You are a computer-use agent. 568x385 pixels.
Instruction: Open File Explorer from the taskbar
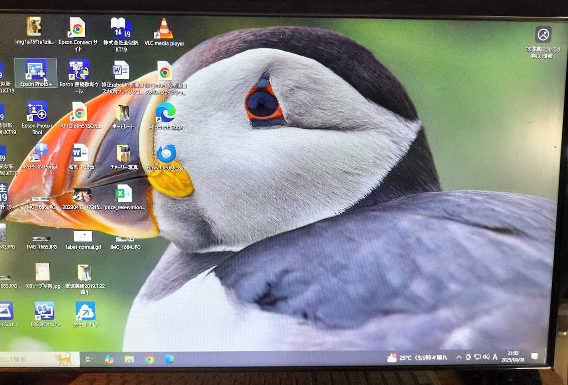(129, 359)
